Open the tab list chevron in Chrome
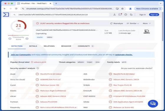This screenshot has height=111, width=165. point(161,4)
